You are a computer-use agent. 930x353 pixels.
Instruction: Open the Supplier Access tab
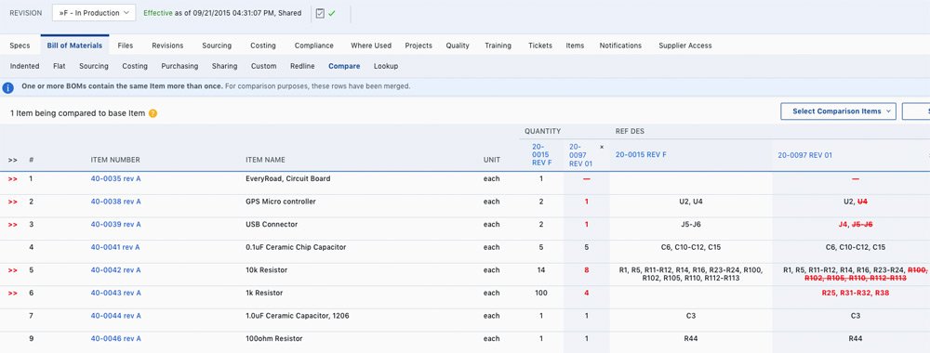pos(685,46)
